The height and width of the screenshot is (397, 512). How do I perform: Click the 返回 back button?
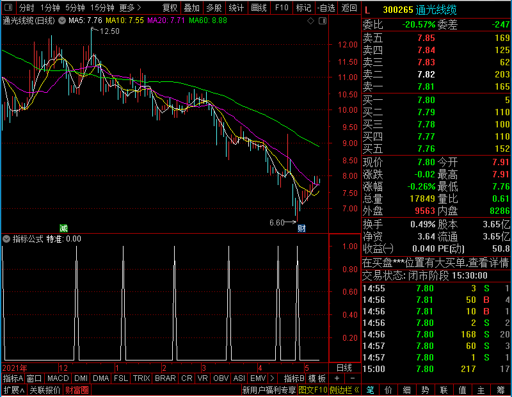[349, 8]
